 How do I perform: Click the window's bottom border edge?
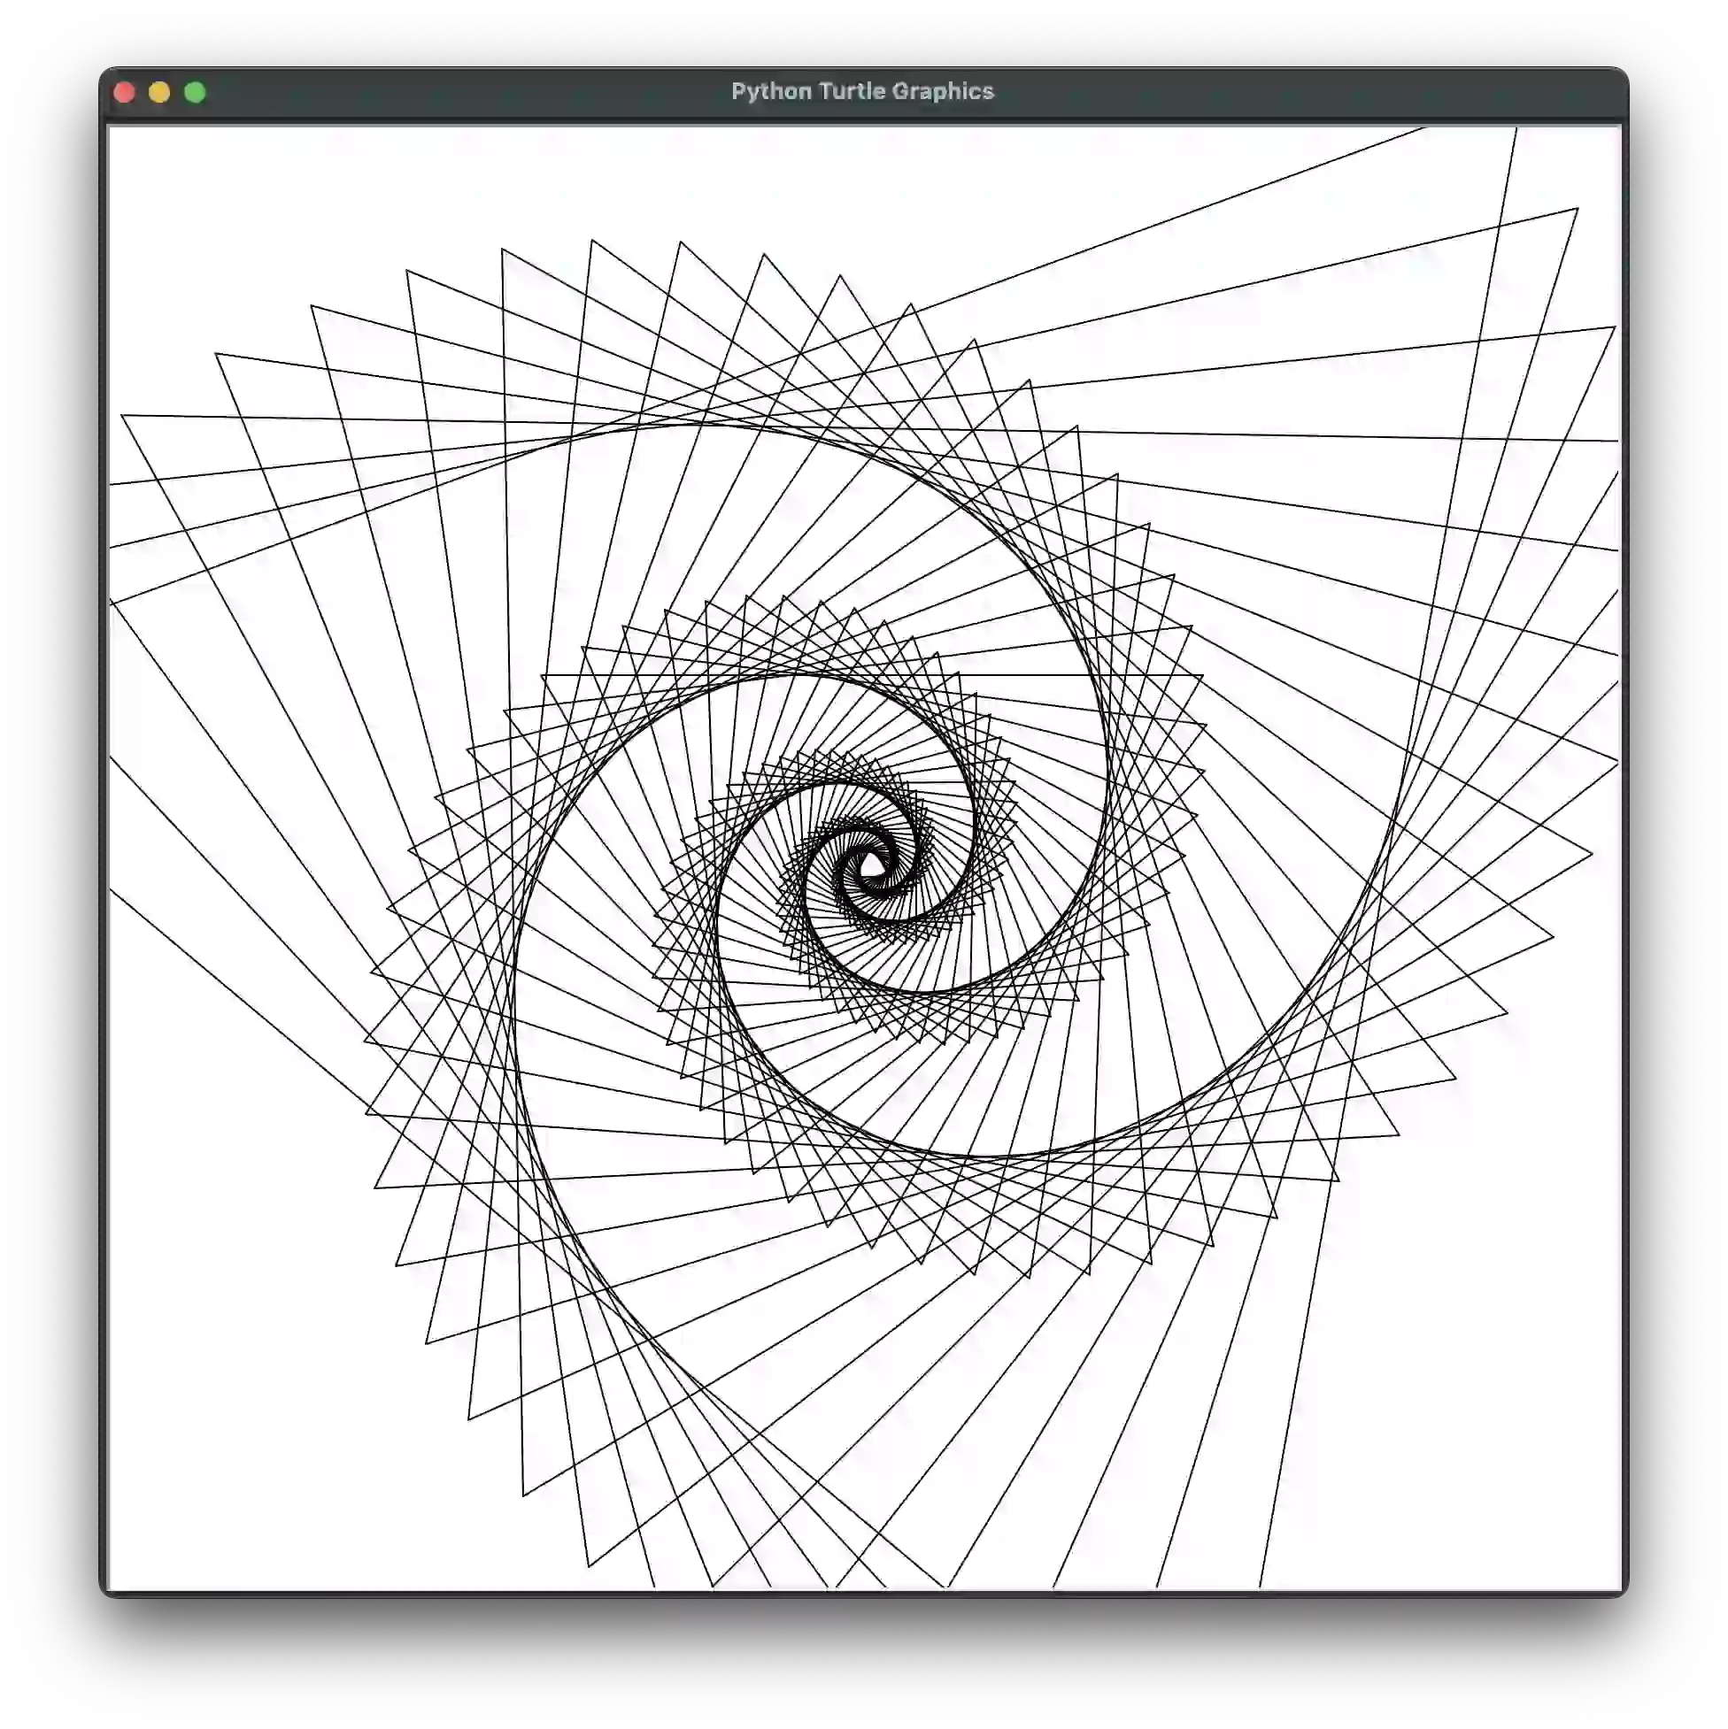tap(863, 1593)
